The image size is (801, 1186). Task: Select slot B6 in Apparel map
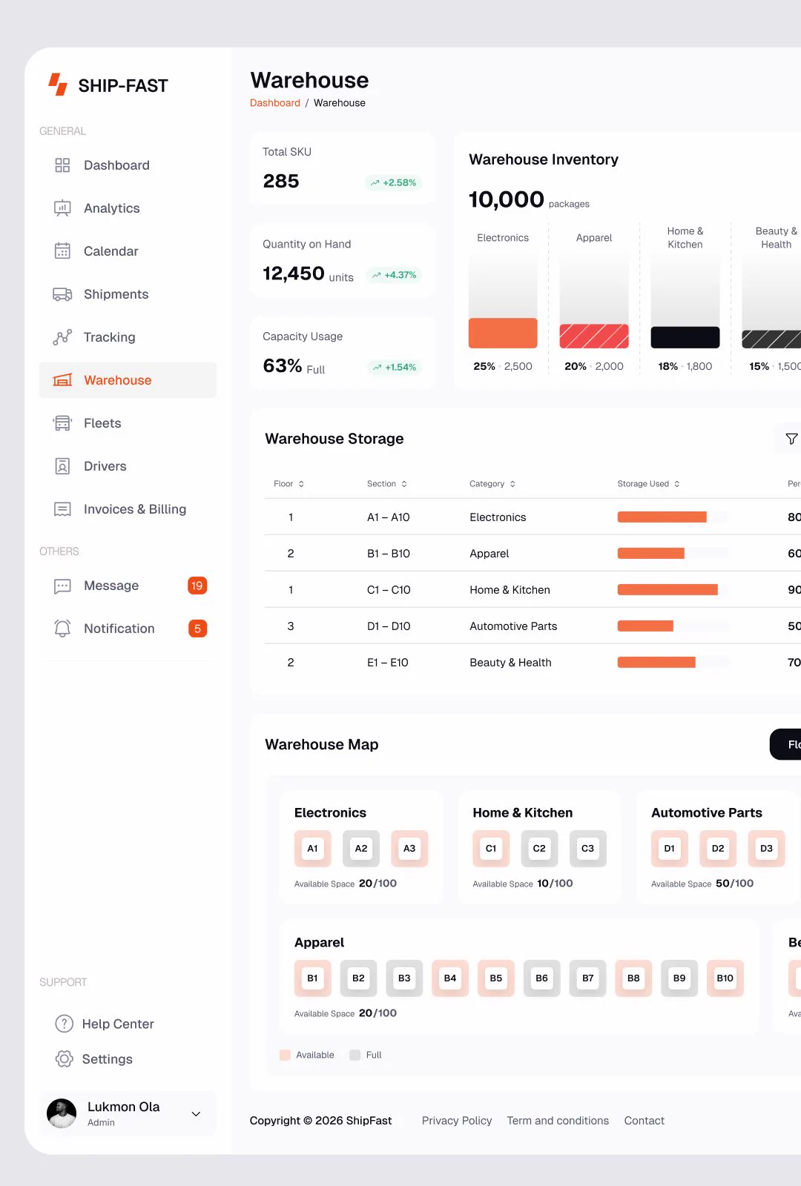[542, 978]
